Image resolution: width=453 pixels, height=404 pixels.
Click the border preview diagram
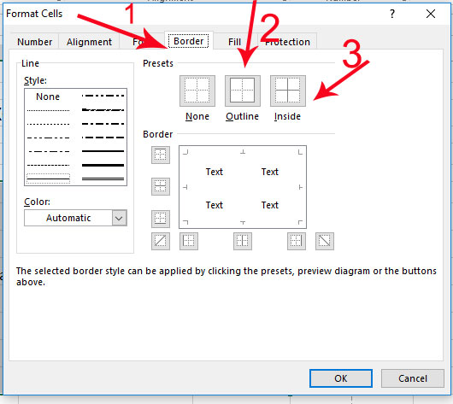click(x=243, y=187)
